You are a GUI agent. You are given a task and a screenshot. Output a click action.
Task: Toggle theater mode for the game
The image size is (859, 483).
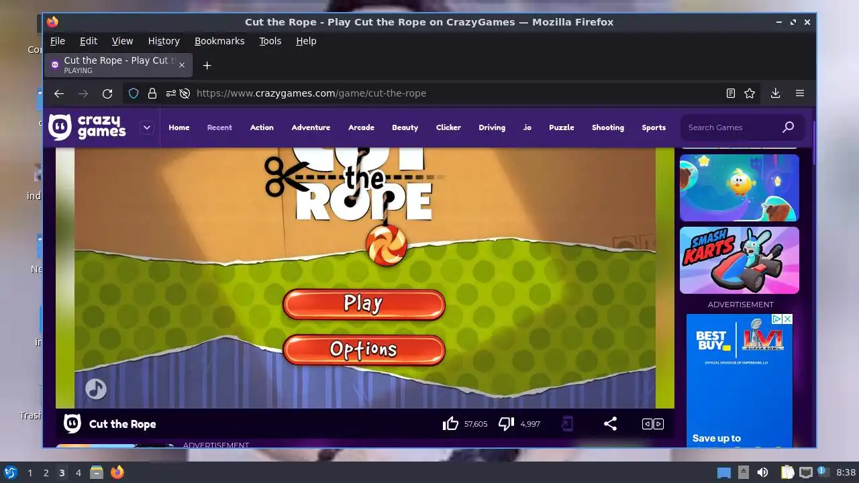pos(653,424)
